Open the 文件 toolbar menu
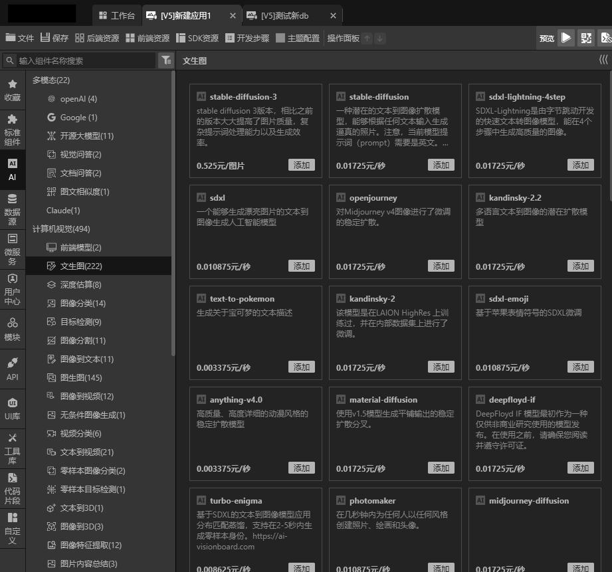Image resolution: width=612 pixels, height=572 pixels. click(20, 38)
